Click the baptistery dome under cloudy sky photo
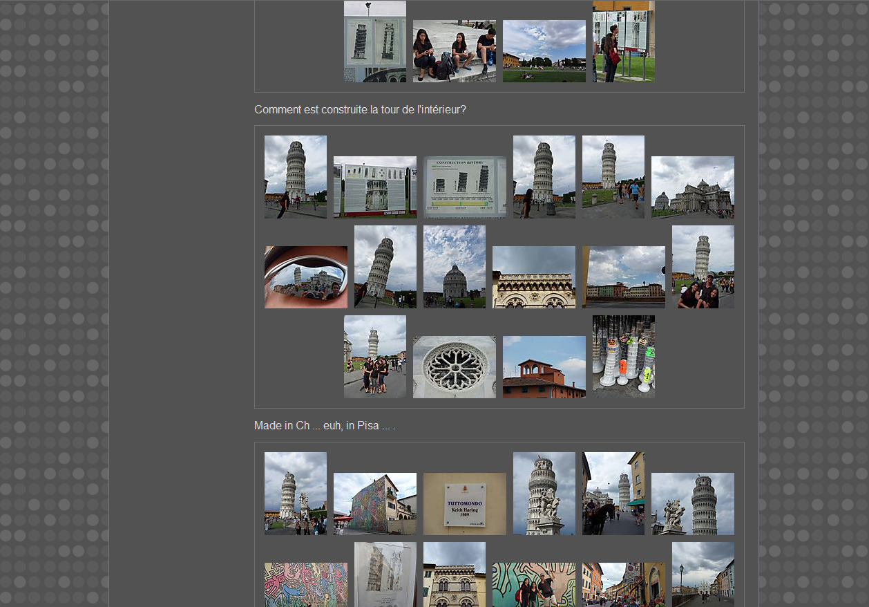Image resolution: width=869 pixels, height=607 pixels. coord(454,266)
